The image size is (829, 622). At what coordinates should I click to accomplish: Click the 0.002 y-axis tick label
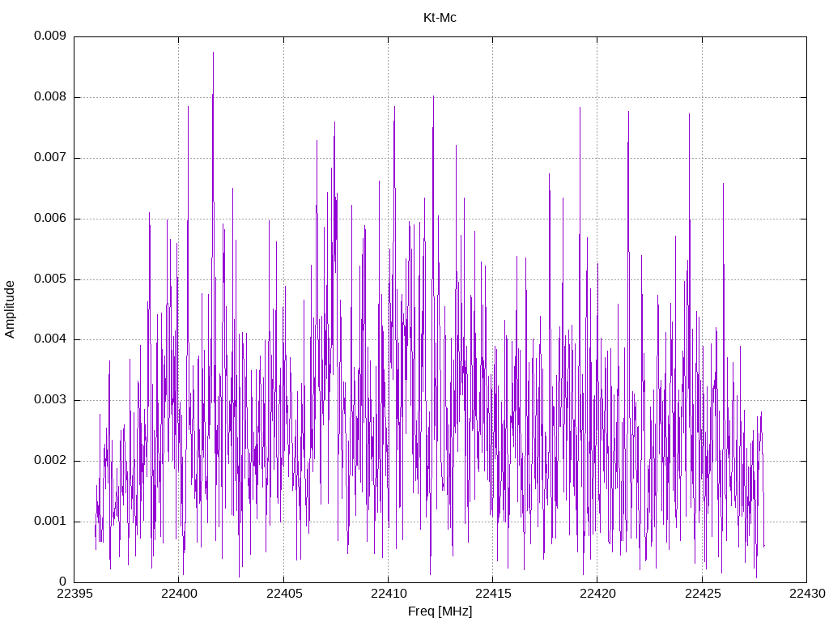(x=50, y=461)
